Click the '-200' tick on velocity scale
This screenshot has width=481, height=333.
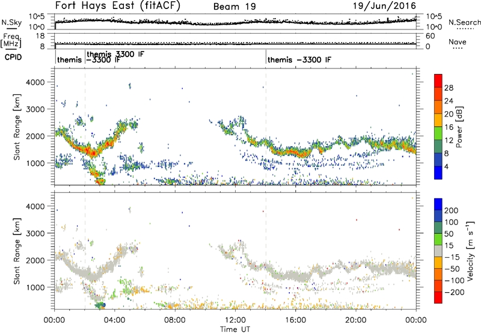[455, 292]
